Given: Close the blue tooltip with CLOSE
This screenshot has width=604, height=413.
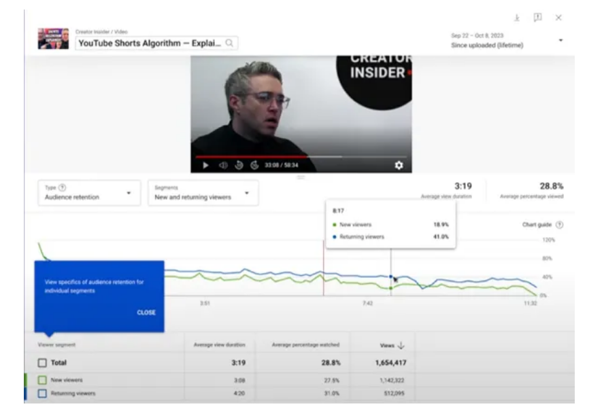Looking at the screenshot, I should (146, 312).
